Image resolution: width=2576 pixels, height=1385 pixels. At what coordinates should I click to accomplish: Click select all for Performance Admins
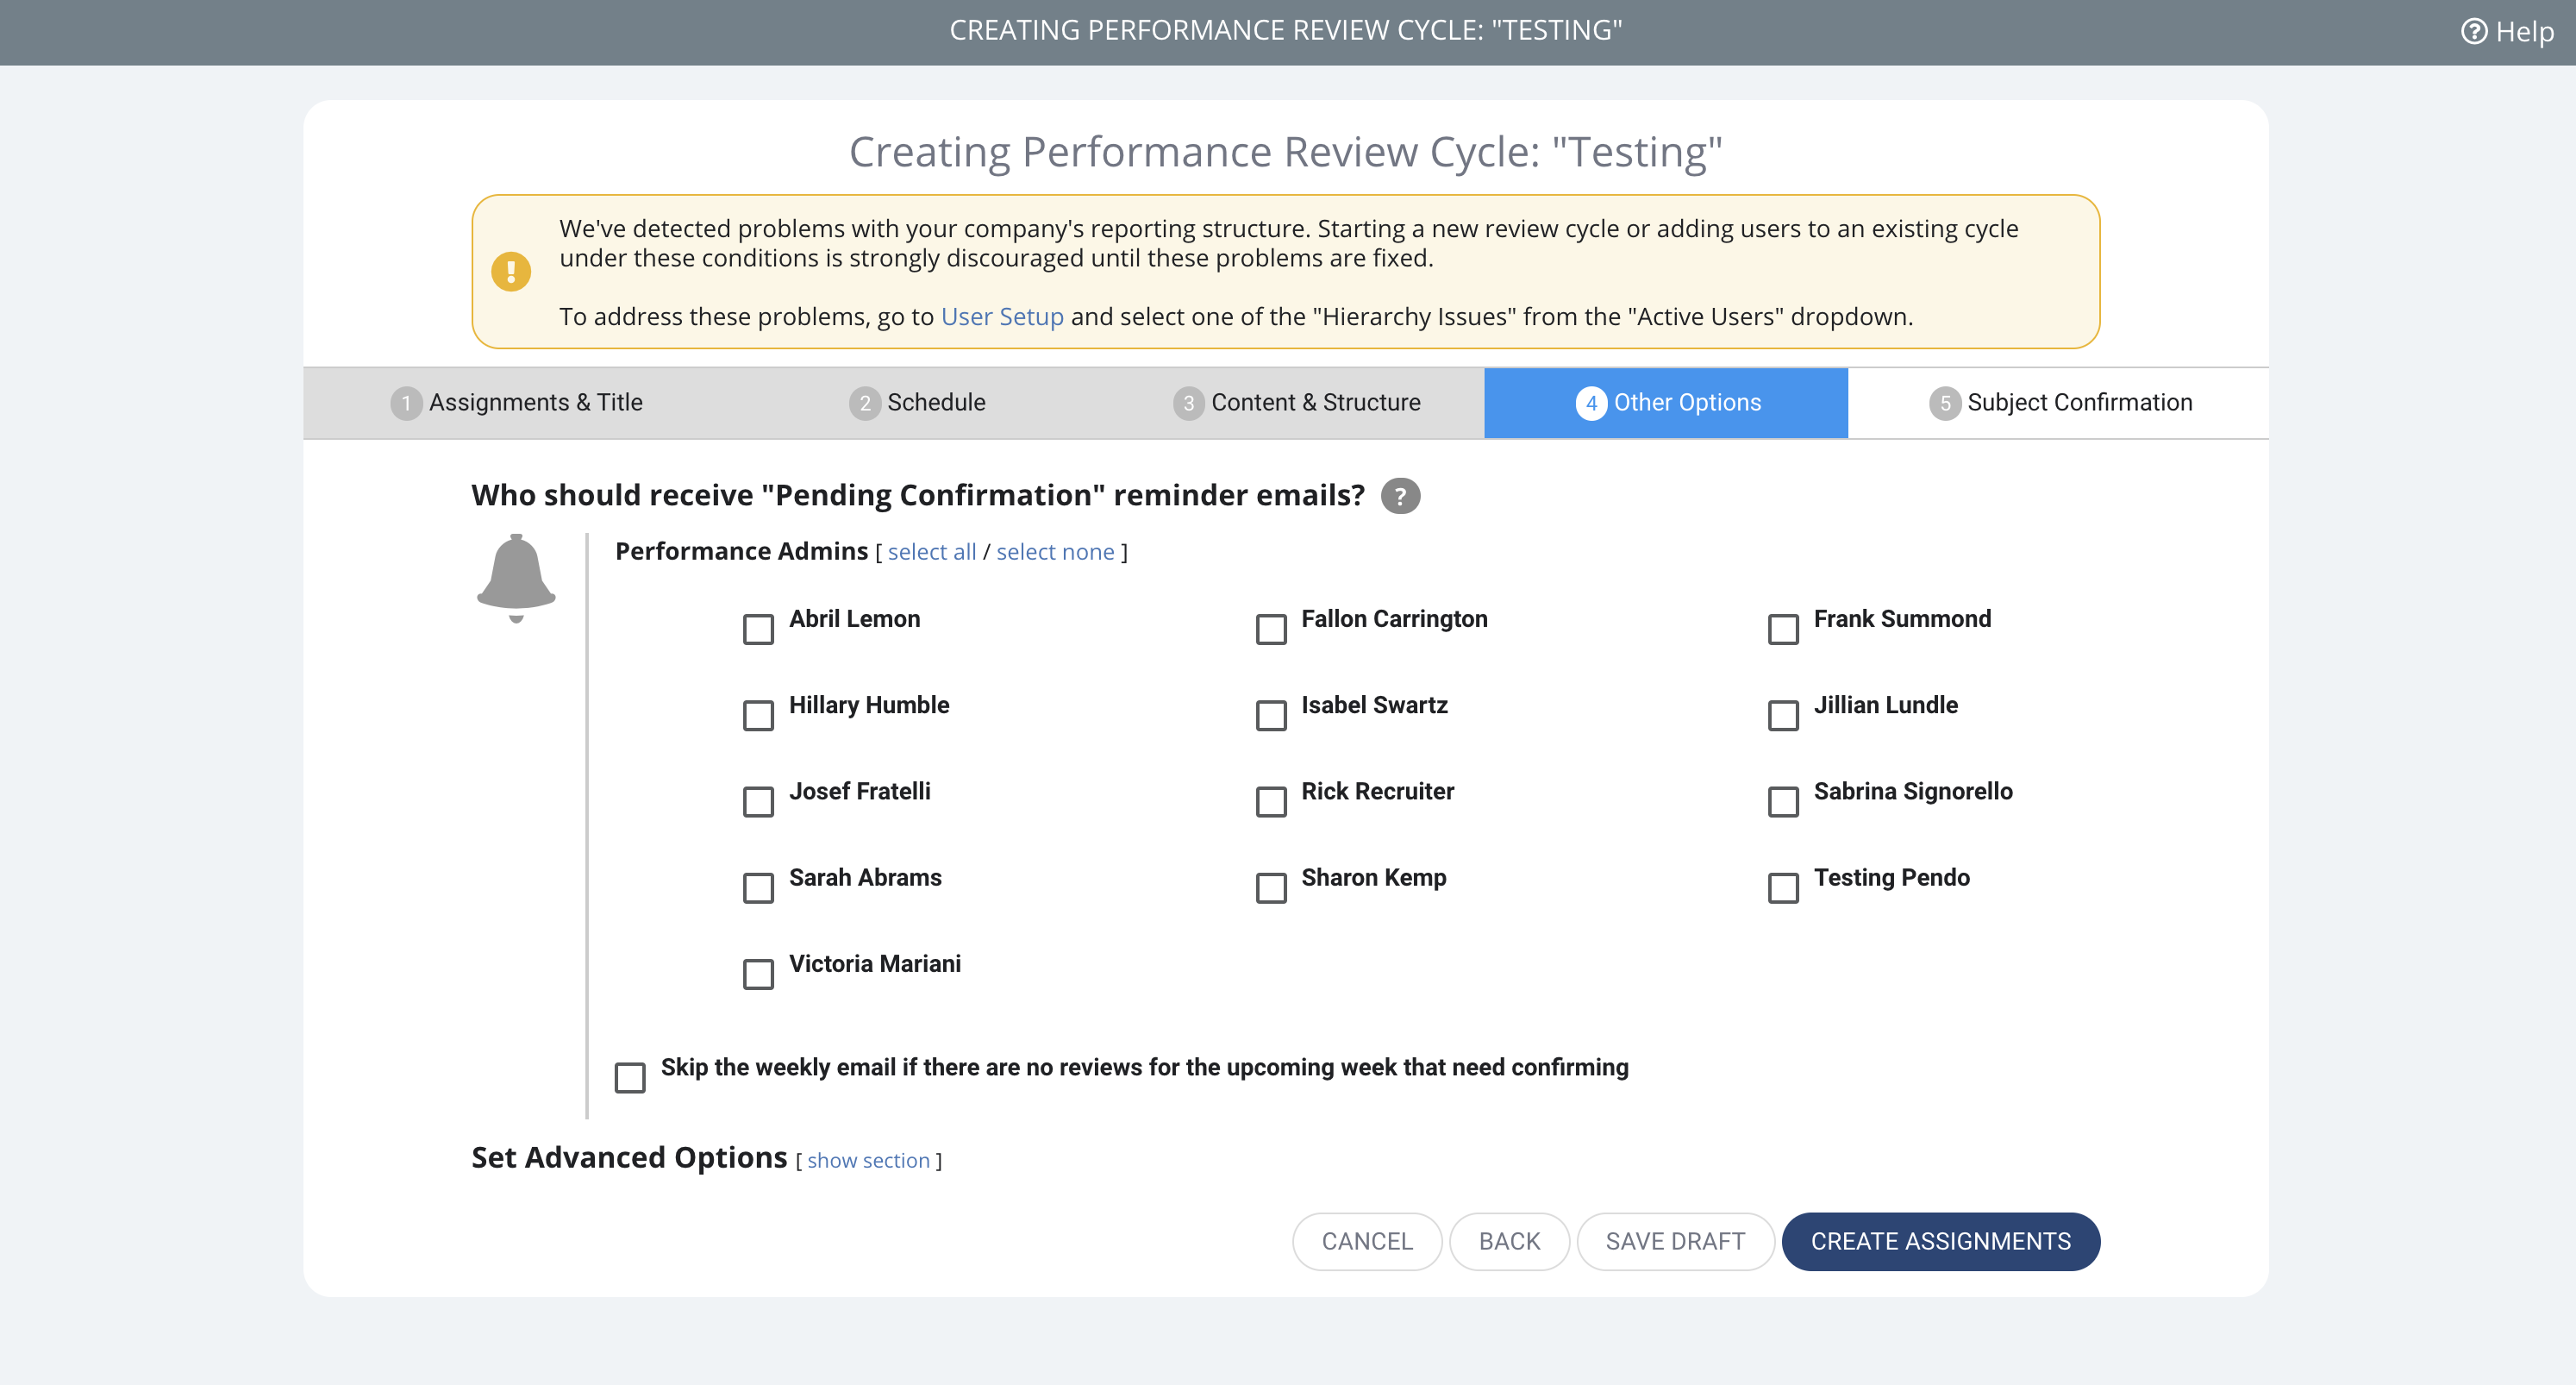pyautogui.click(x=931, y=552)
